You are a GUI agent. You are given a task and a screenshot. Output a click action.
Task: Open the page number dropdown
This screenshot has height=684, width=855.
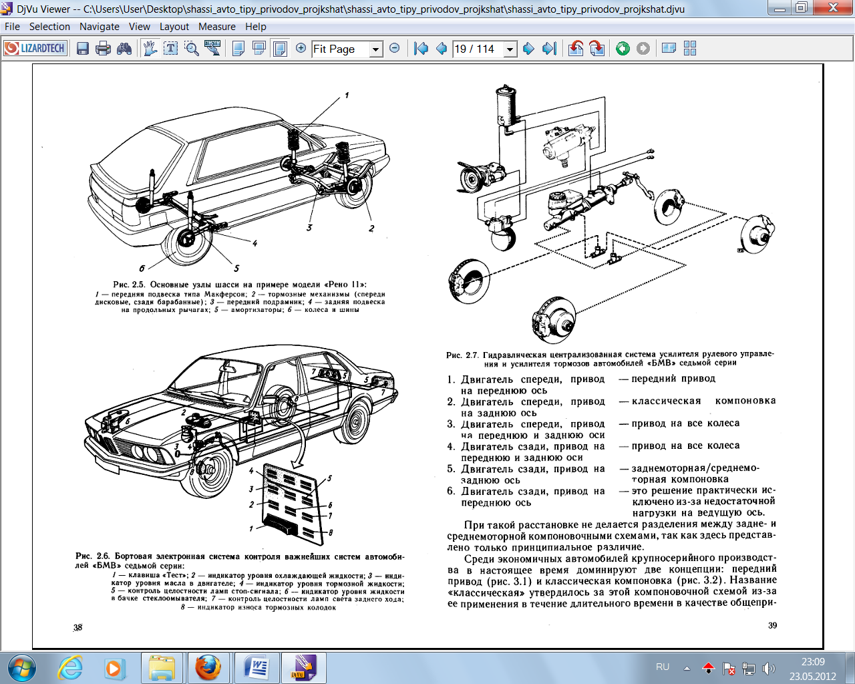(511, 49)
